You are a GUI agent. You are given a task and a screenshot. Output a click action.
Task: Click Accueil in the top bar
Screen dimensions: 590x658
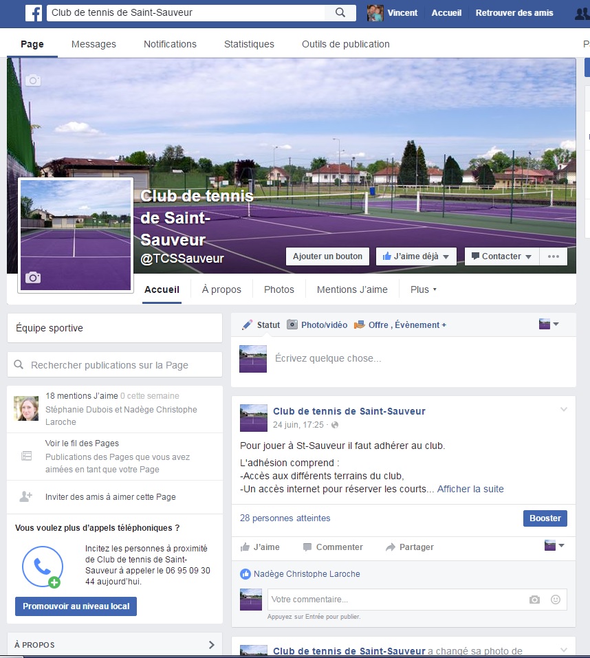[x=446, y=13]
